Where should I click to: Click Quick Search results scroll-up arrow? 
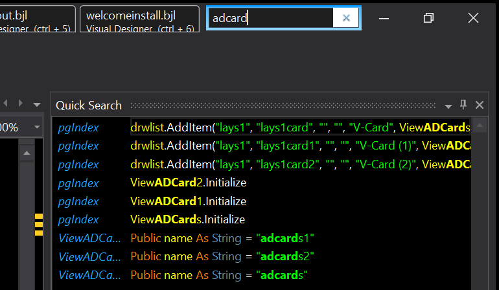pyautogui.click(x=480, y=126)
